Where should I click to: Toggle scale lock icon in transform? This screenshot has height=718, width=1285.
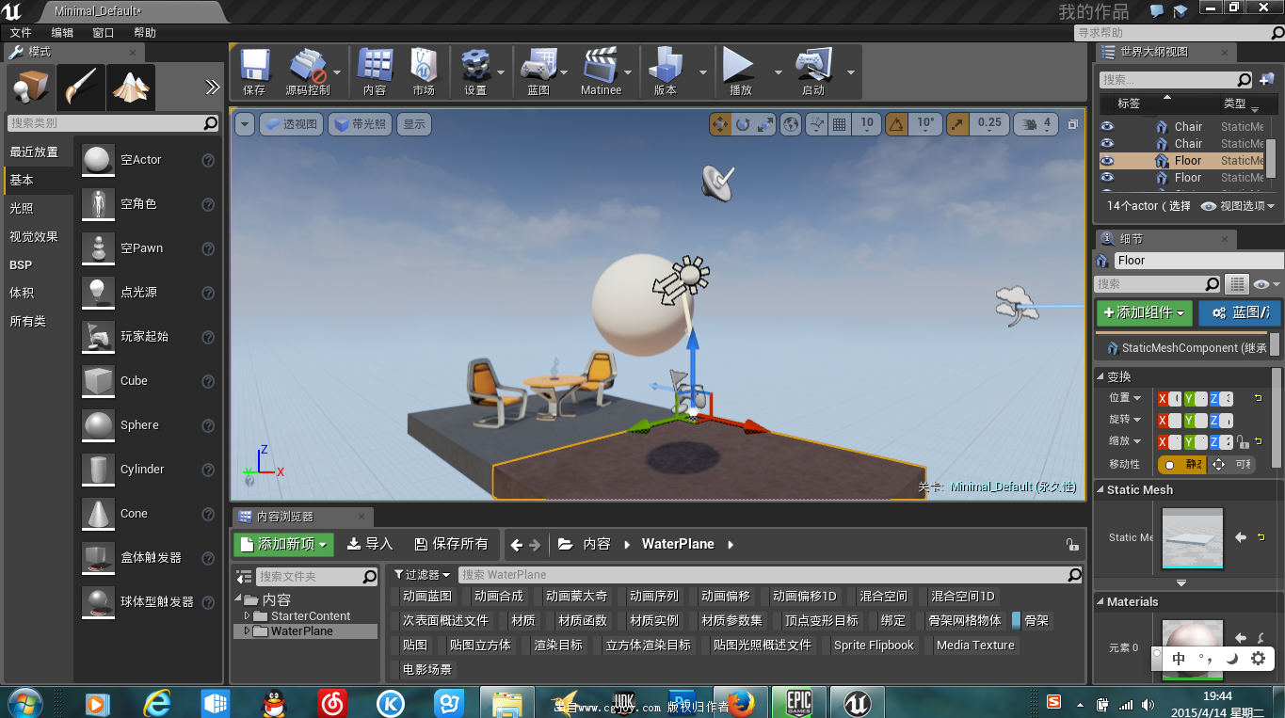[1243, 441]
